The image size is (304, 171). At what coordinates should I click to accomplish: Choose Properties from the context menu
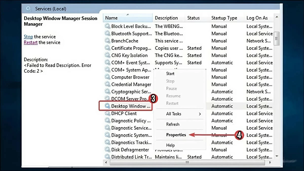(176, 135)
